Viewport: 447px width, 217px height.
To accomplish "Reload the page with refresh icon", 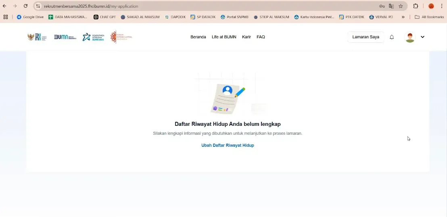I will point(25,6).
